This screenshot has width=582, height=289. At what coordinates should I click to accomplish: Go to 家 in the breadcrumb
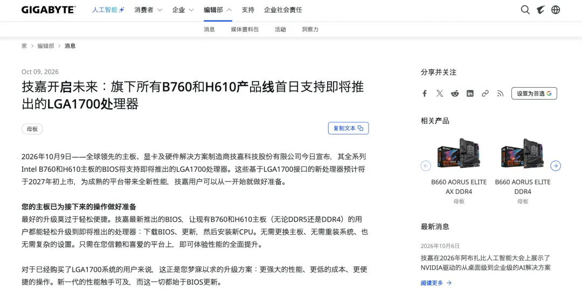tap(24, 46)
